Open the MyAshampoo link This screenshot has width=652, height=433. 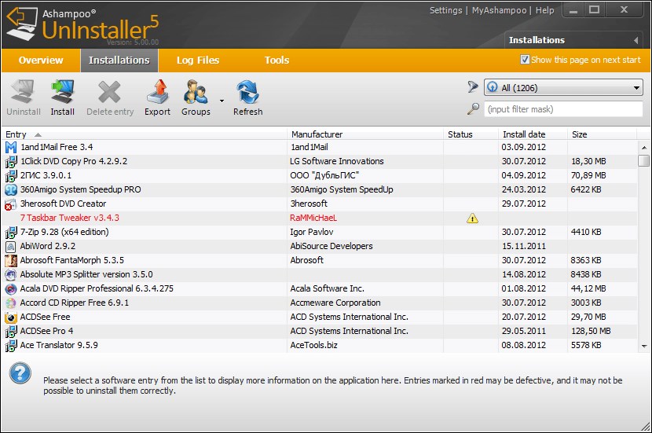[499, 10]
